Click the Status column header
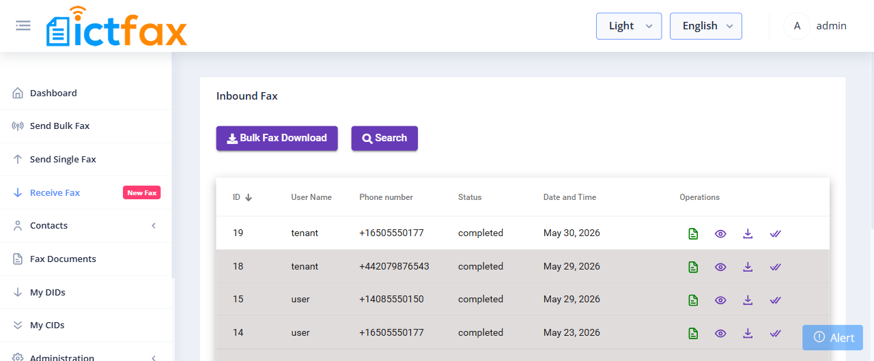The height and width of the screenshot is (361, 874). click(x=470, y=197)
